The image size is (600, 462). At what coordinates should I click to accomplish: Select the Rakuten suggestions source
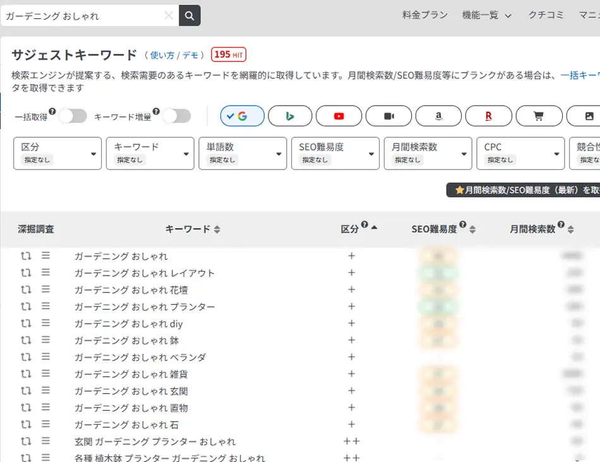tap(488, 116)
